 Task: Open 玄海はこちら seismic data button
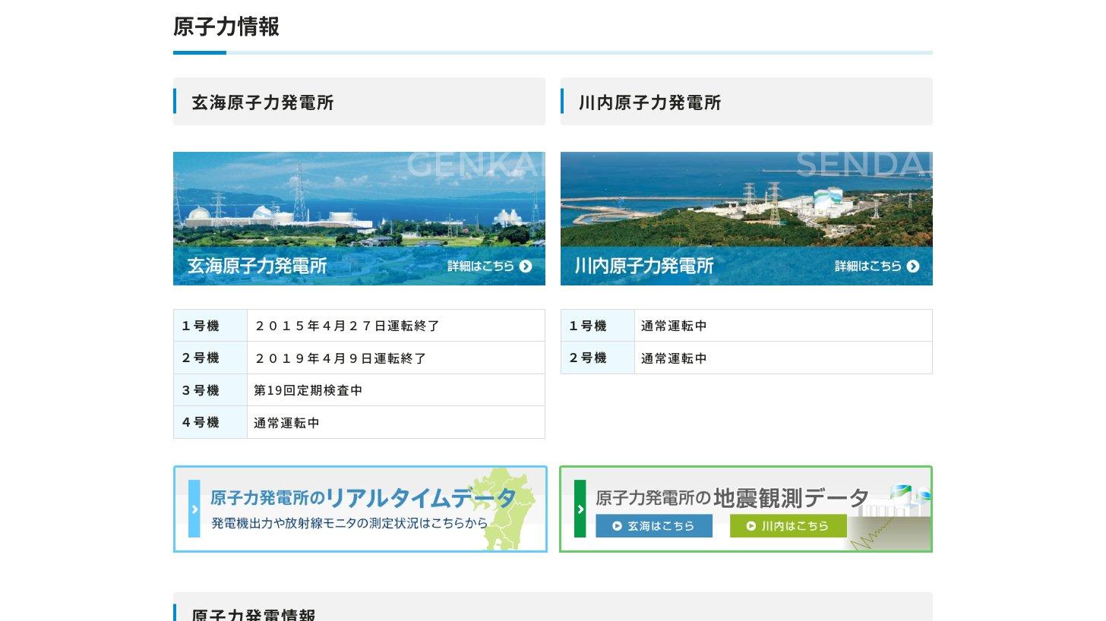654,525
